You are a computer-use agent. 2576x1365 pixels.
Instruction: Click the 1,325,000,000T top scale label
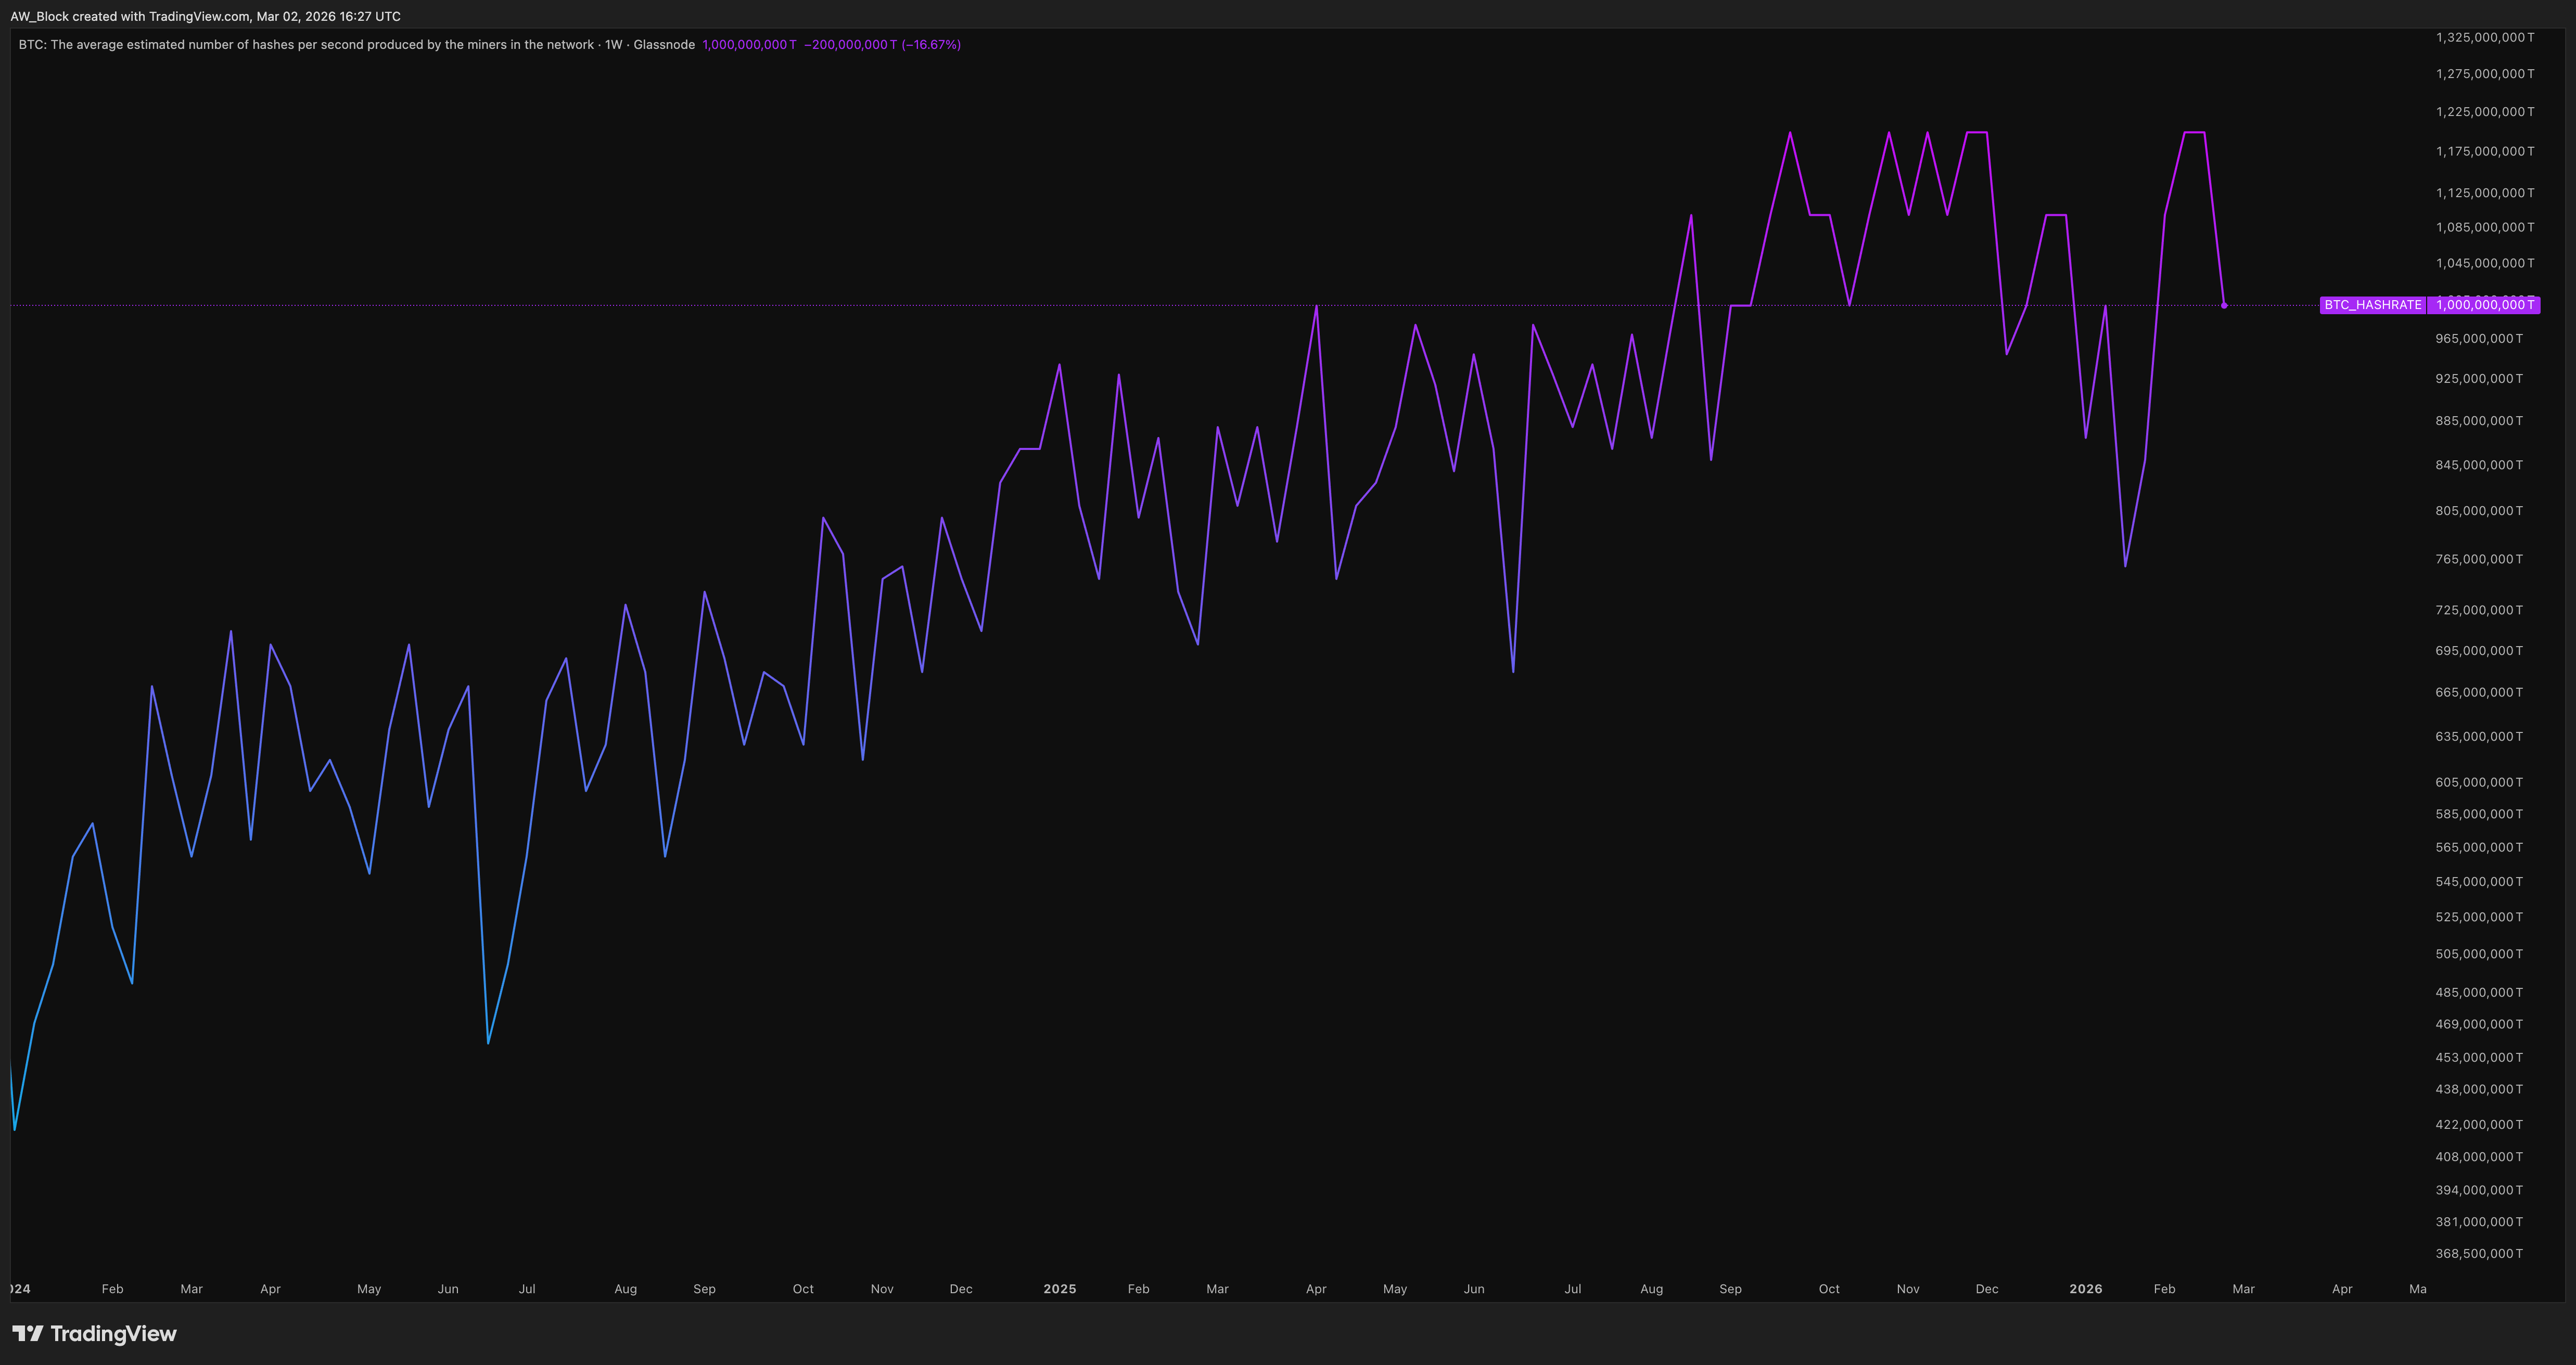[x=2485, y=38]
